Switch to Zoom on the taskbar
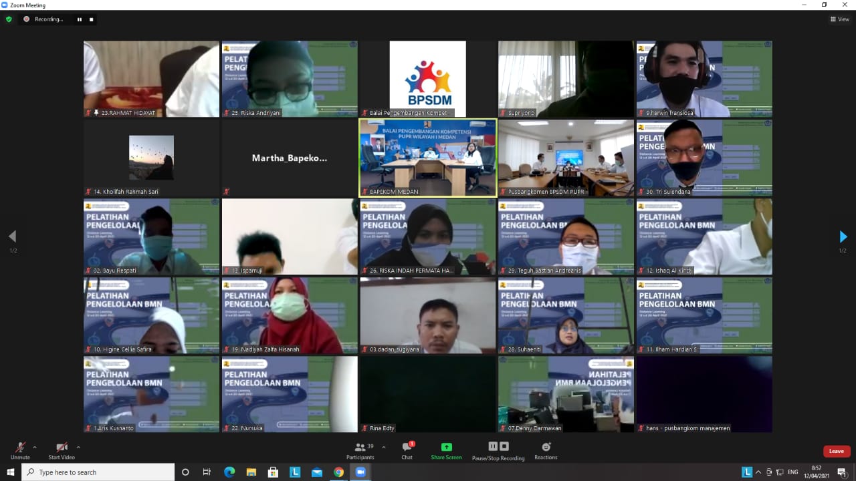The image size is (856, 481). (x=360, y=472)
